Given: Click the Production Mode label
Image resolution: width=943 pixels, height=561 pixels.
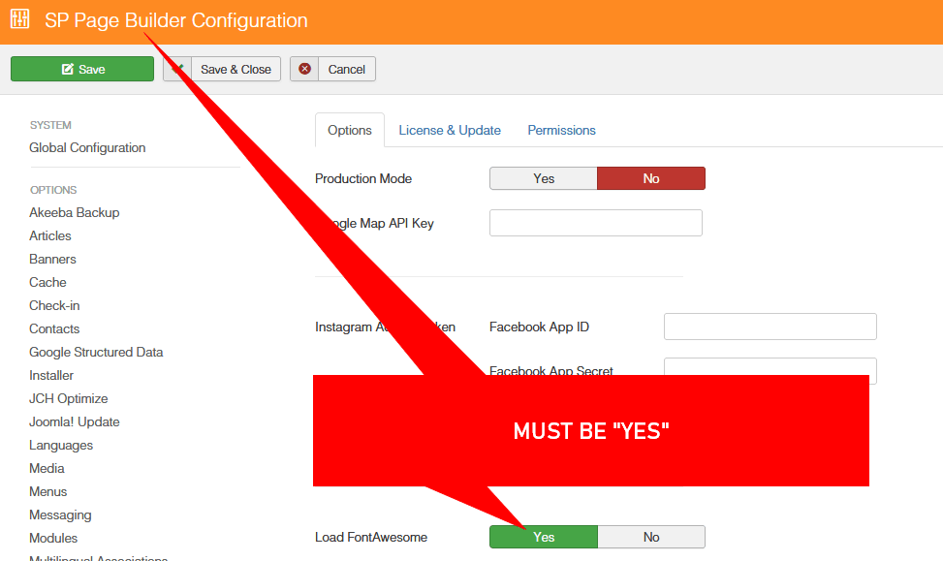Looking at the screenshot, I should (363, 178).
